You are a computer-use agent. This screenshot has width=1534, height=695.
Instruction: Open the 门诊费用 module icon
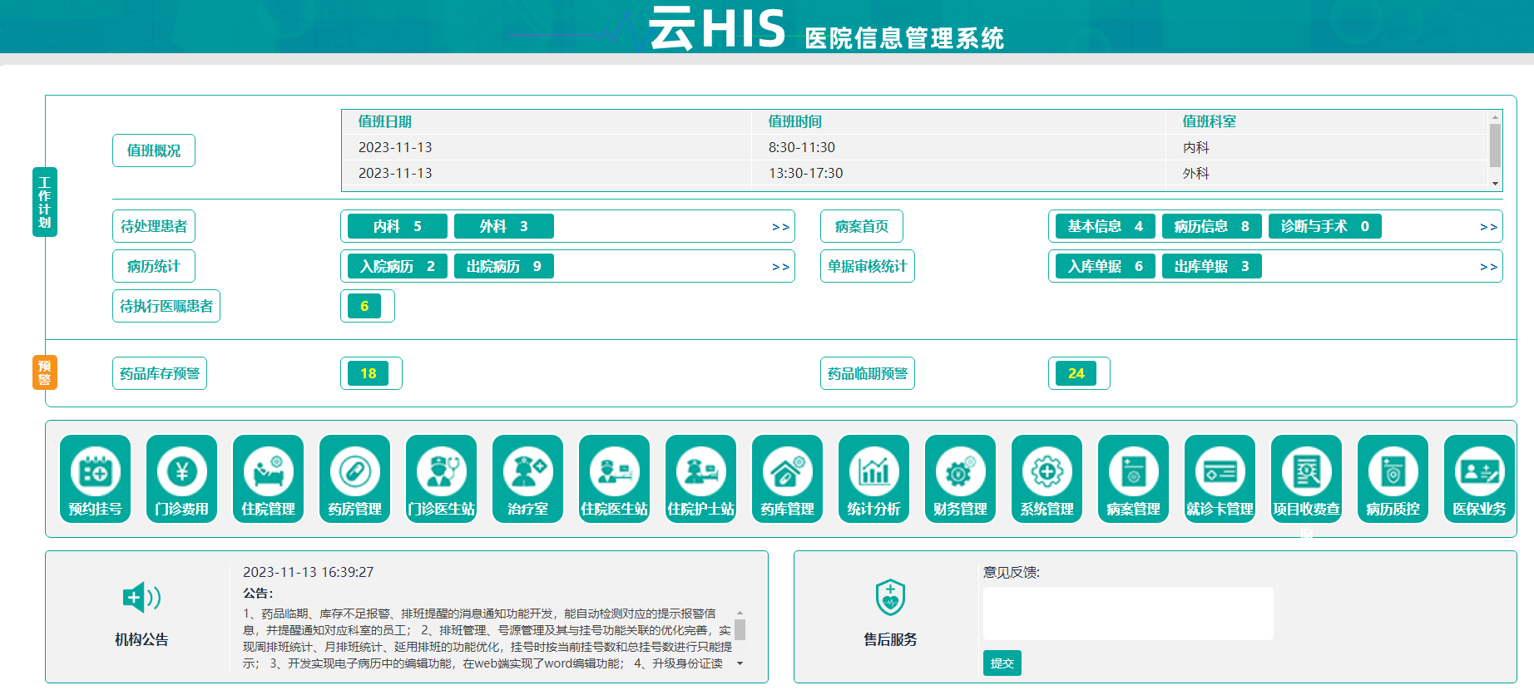coord(182,479)
